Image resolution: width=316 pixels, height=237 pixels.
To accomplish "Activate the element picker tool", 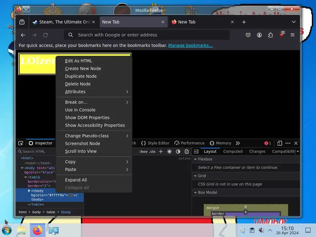I will tap(21, 143).
